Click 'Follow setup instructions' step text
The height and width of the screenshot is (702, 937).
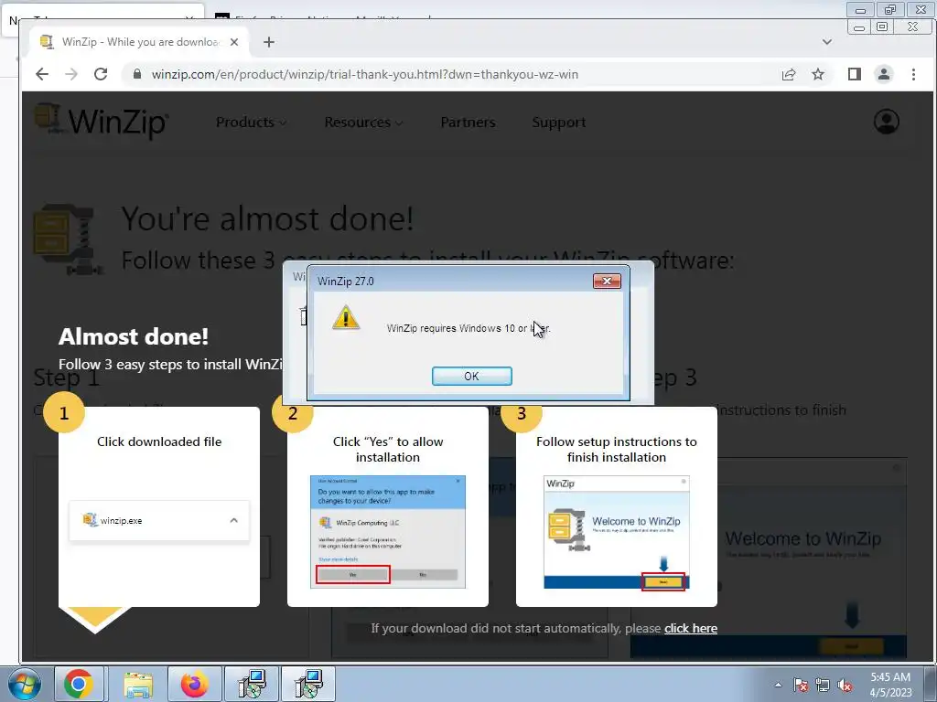click(617, 450)
